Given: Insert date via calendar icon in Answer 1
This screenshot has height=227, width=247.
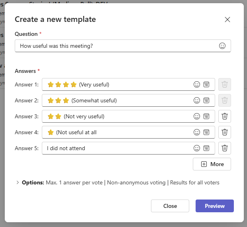Looking at the screenshot, I should point(206,84).
